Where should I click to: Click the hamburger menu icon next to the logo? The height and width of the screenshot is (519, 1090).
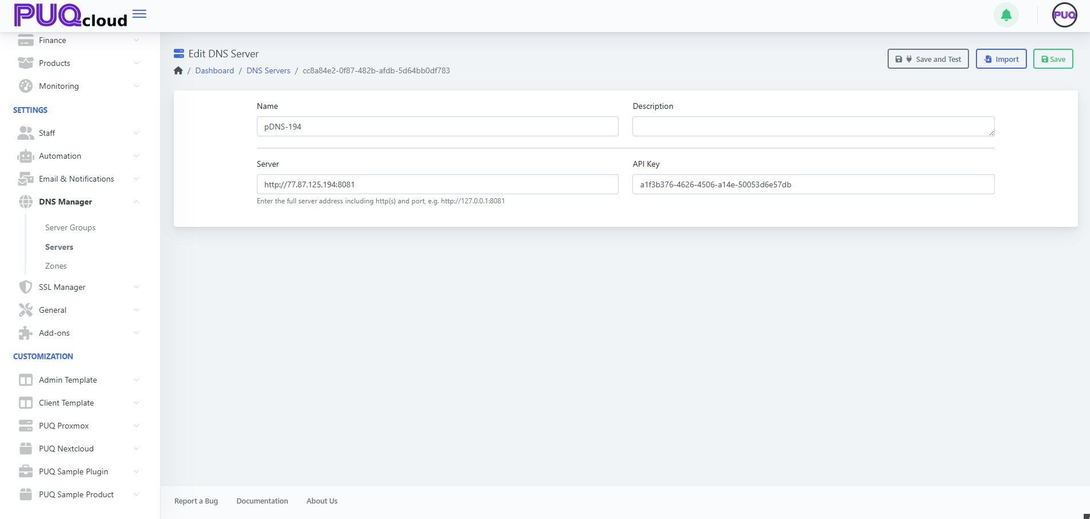click(138, 14)
